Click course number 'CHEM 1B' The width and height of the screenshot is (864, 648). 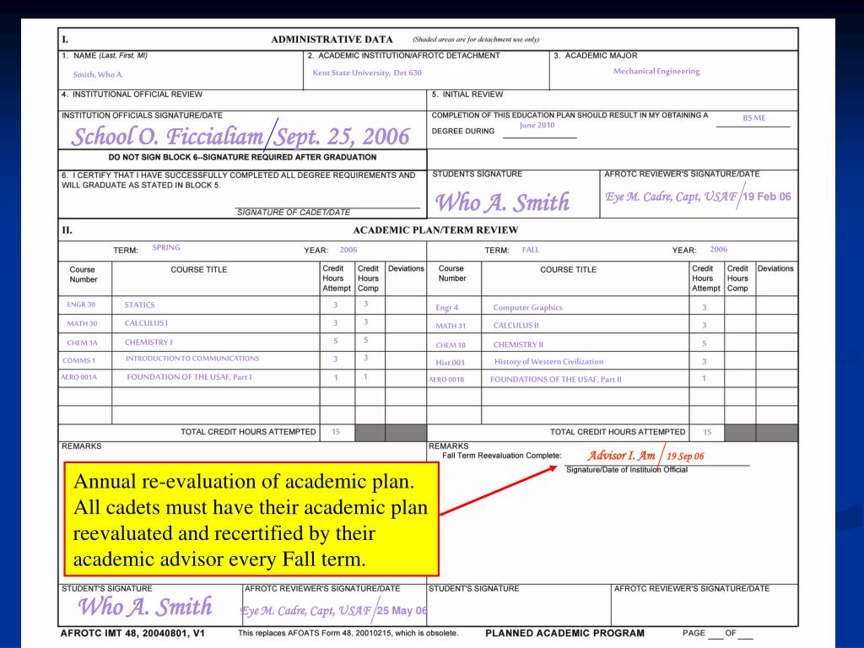[x=451, y=345]
